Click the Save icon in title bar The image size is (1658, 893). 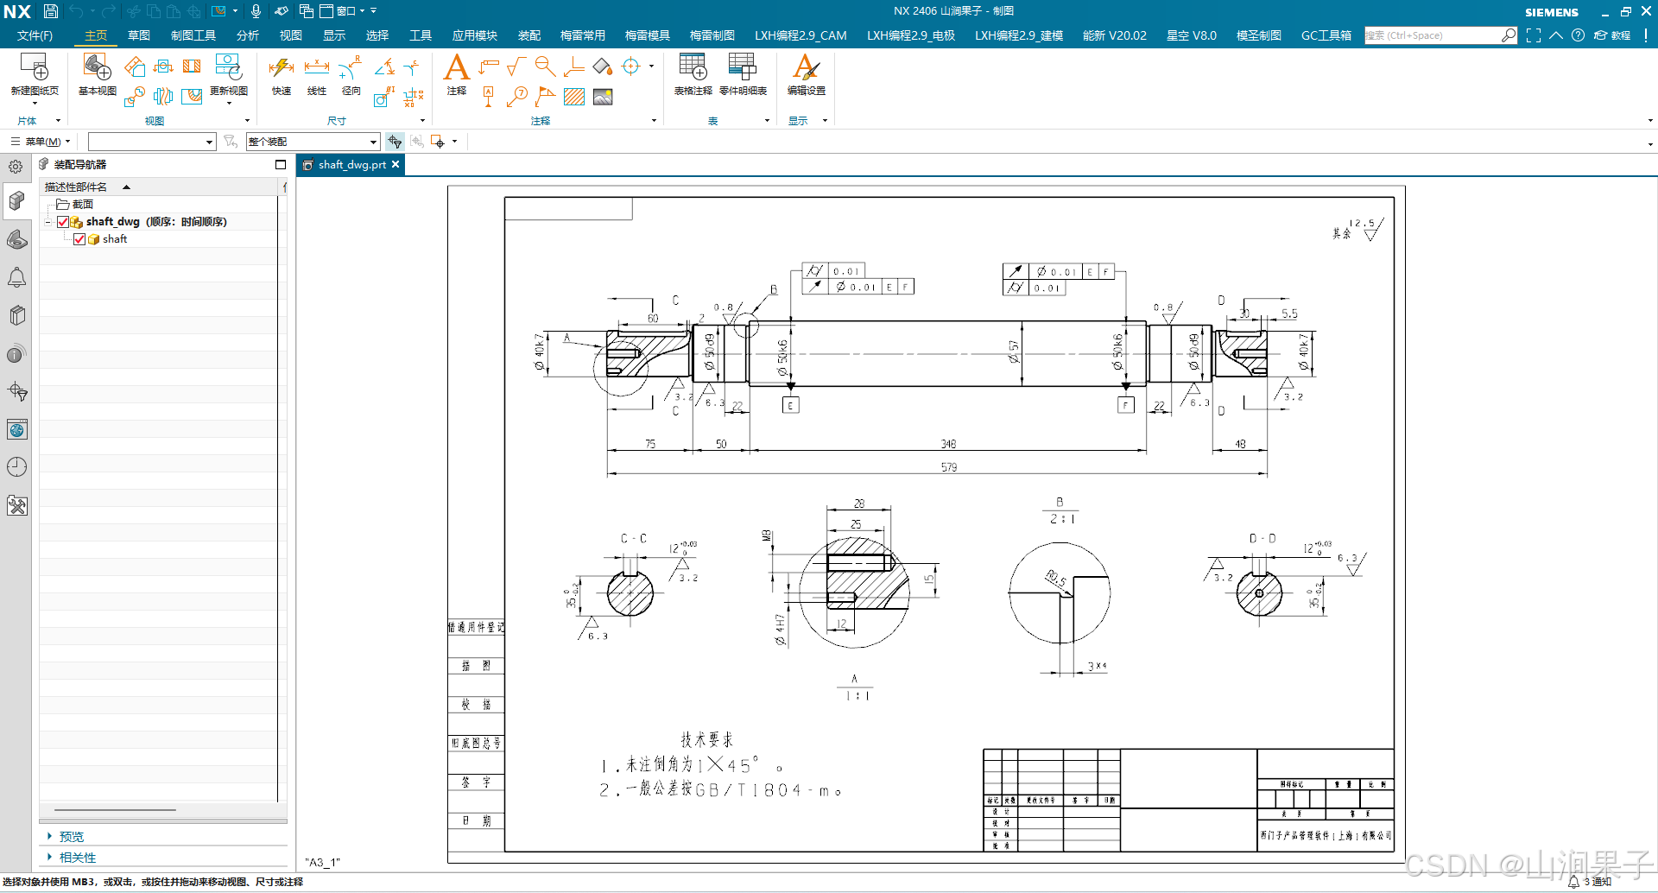tap(51, 11)
